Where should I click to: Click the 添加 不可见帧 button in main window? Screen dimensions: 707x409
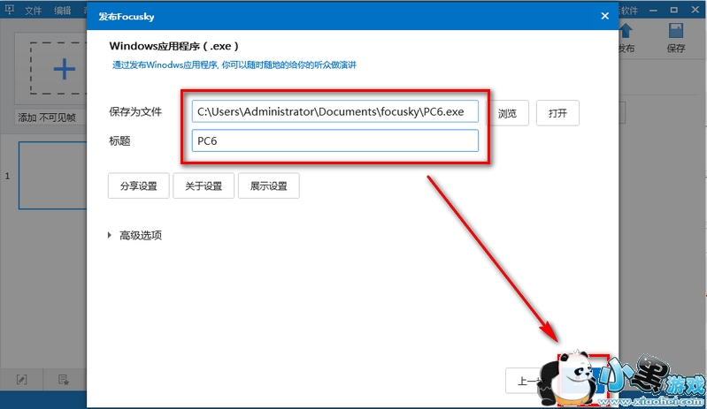point(50,117)
